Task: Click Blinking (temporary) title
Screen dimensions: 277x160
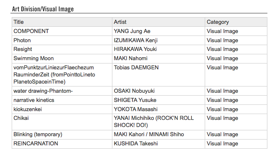Action: [x=38, y=135]
